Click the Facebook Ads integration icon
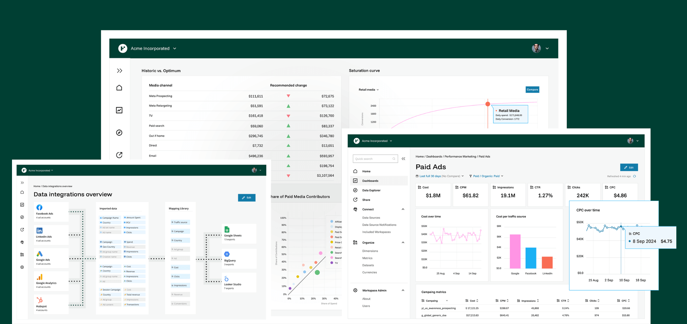 coord(39,207)
